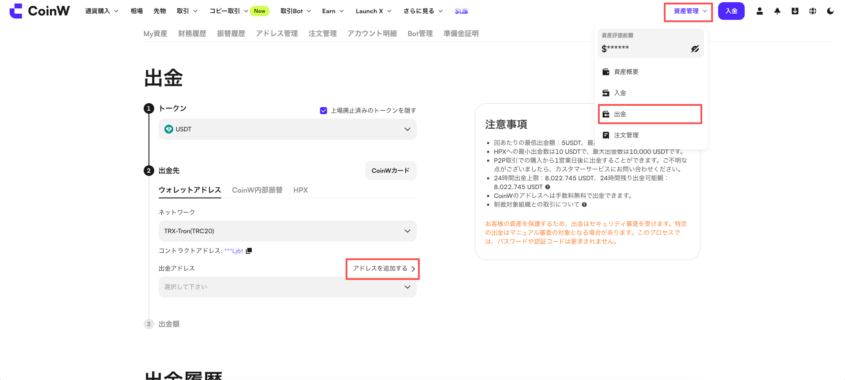Select the HPX tab
The width and height of the screenshot is (845, 380).
(x=301, y=190)
